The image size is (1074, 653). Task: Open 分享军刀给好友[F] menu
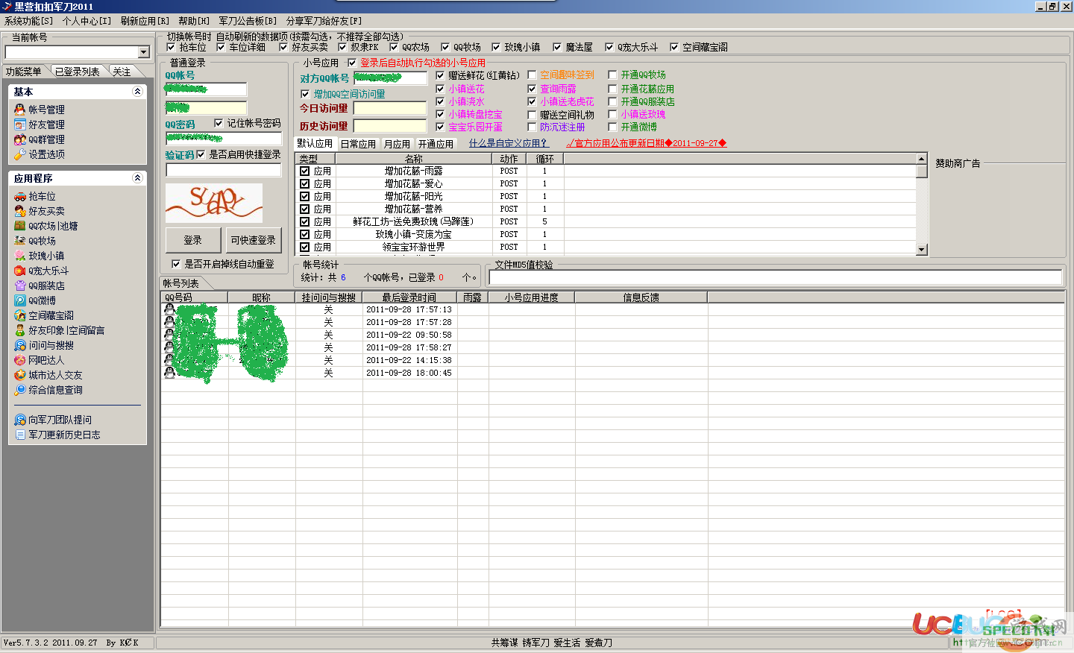click(x=324, y=21)
